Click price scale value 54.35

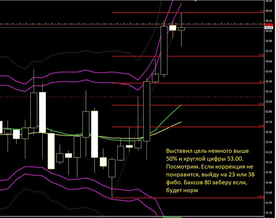[x=269, y=11]
